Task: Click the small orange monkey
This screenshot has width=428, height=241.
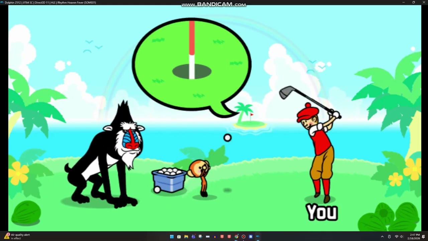Action: pos(200,177)
